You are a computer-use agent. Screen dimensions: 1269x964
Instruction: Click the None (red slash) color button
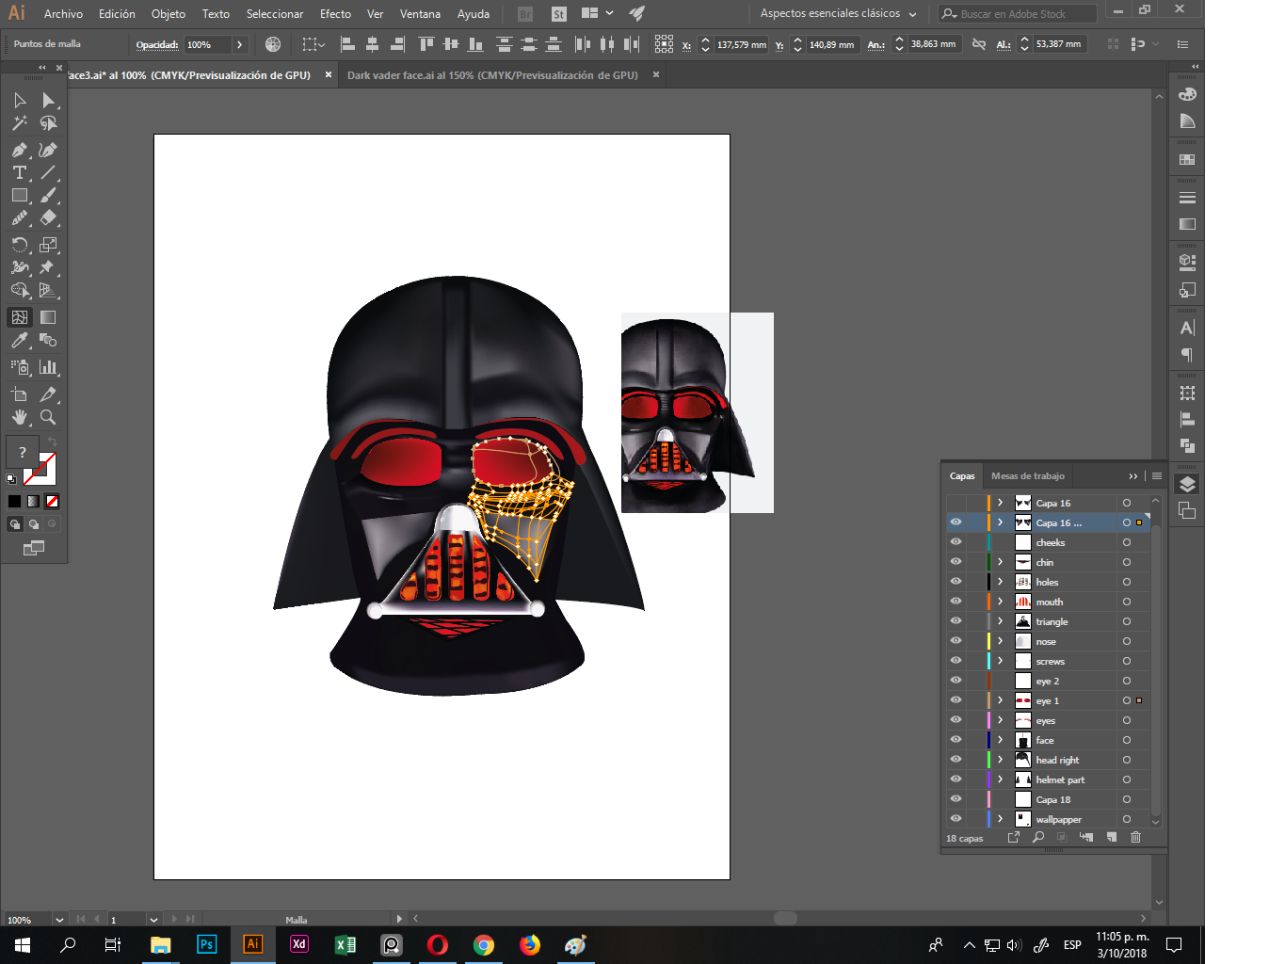click(52, 501)
